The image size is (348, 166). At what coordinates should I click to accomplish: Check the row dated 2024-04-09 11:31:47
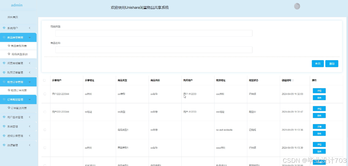point(45,112)
